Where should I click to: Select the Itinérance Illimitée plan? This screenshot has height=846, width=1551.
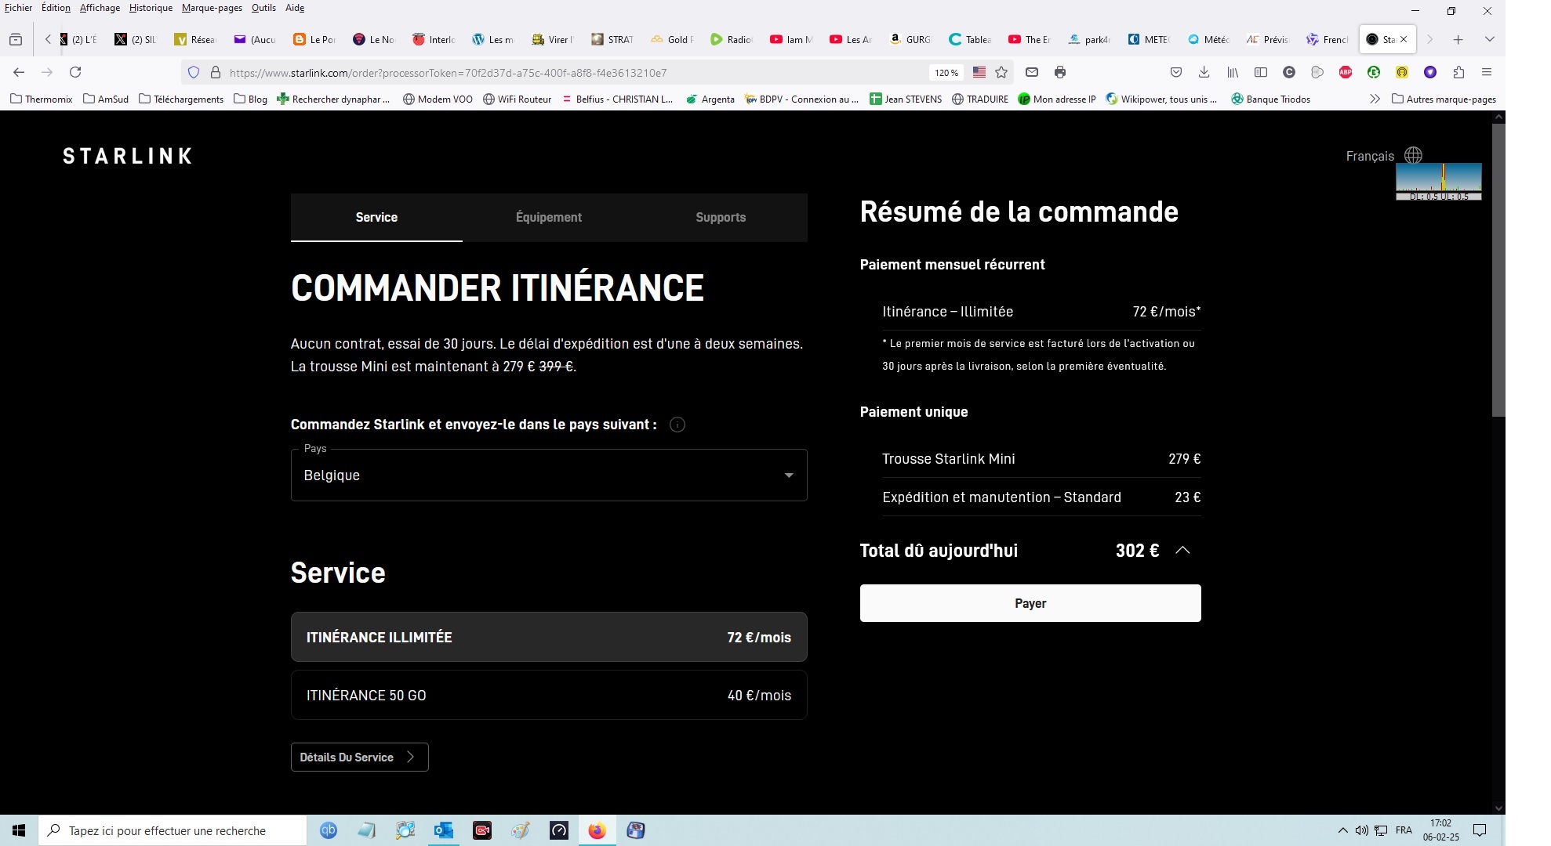pyautogui.click(x=548, y=637)
